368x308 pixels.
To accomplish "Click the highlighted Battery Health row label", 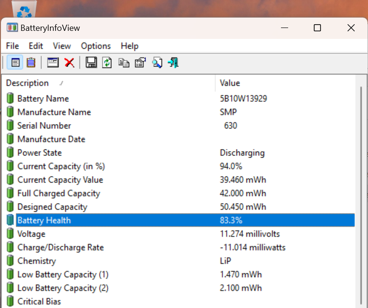I will (44, 220).
